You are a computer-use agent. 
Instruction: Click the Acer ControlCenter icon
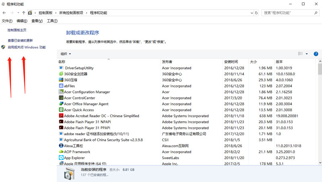coord(61,97)
